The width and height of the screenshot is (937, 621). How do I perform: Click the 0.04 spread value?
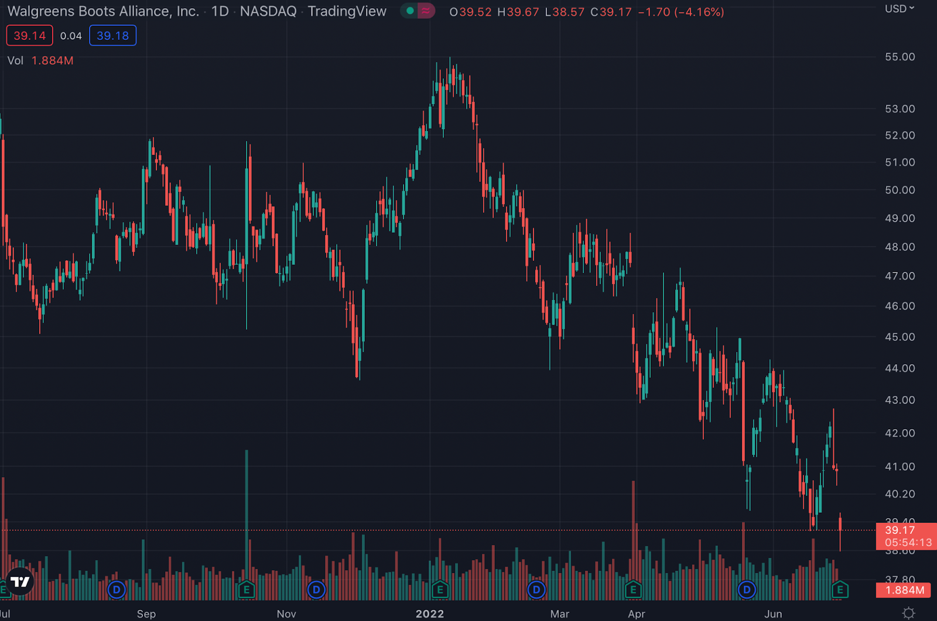pyautogui.click(x=71, y=36)
